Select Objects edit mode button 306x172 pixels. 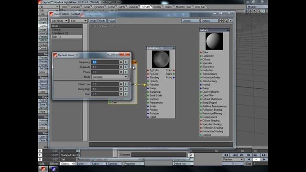(68, 164)
